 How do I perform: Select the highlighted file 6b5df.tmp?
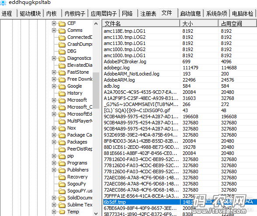point(115,202)
